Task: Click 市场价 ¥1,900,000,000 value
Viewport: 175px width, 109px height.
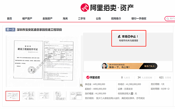Action: coord(134,84)
